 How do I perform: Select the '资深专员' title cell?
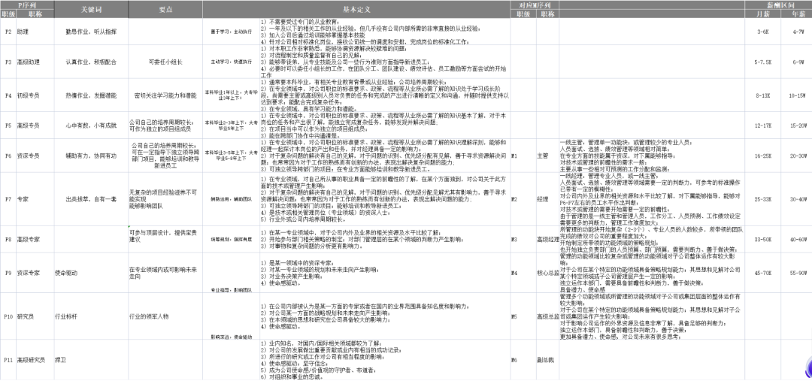35,156
